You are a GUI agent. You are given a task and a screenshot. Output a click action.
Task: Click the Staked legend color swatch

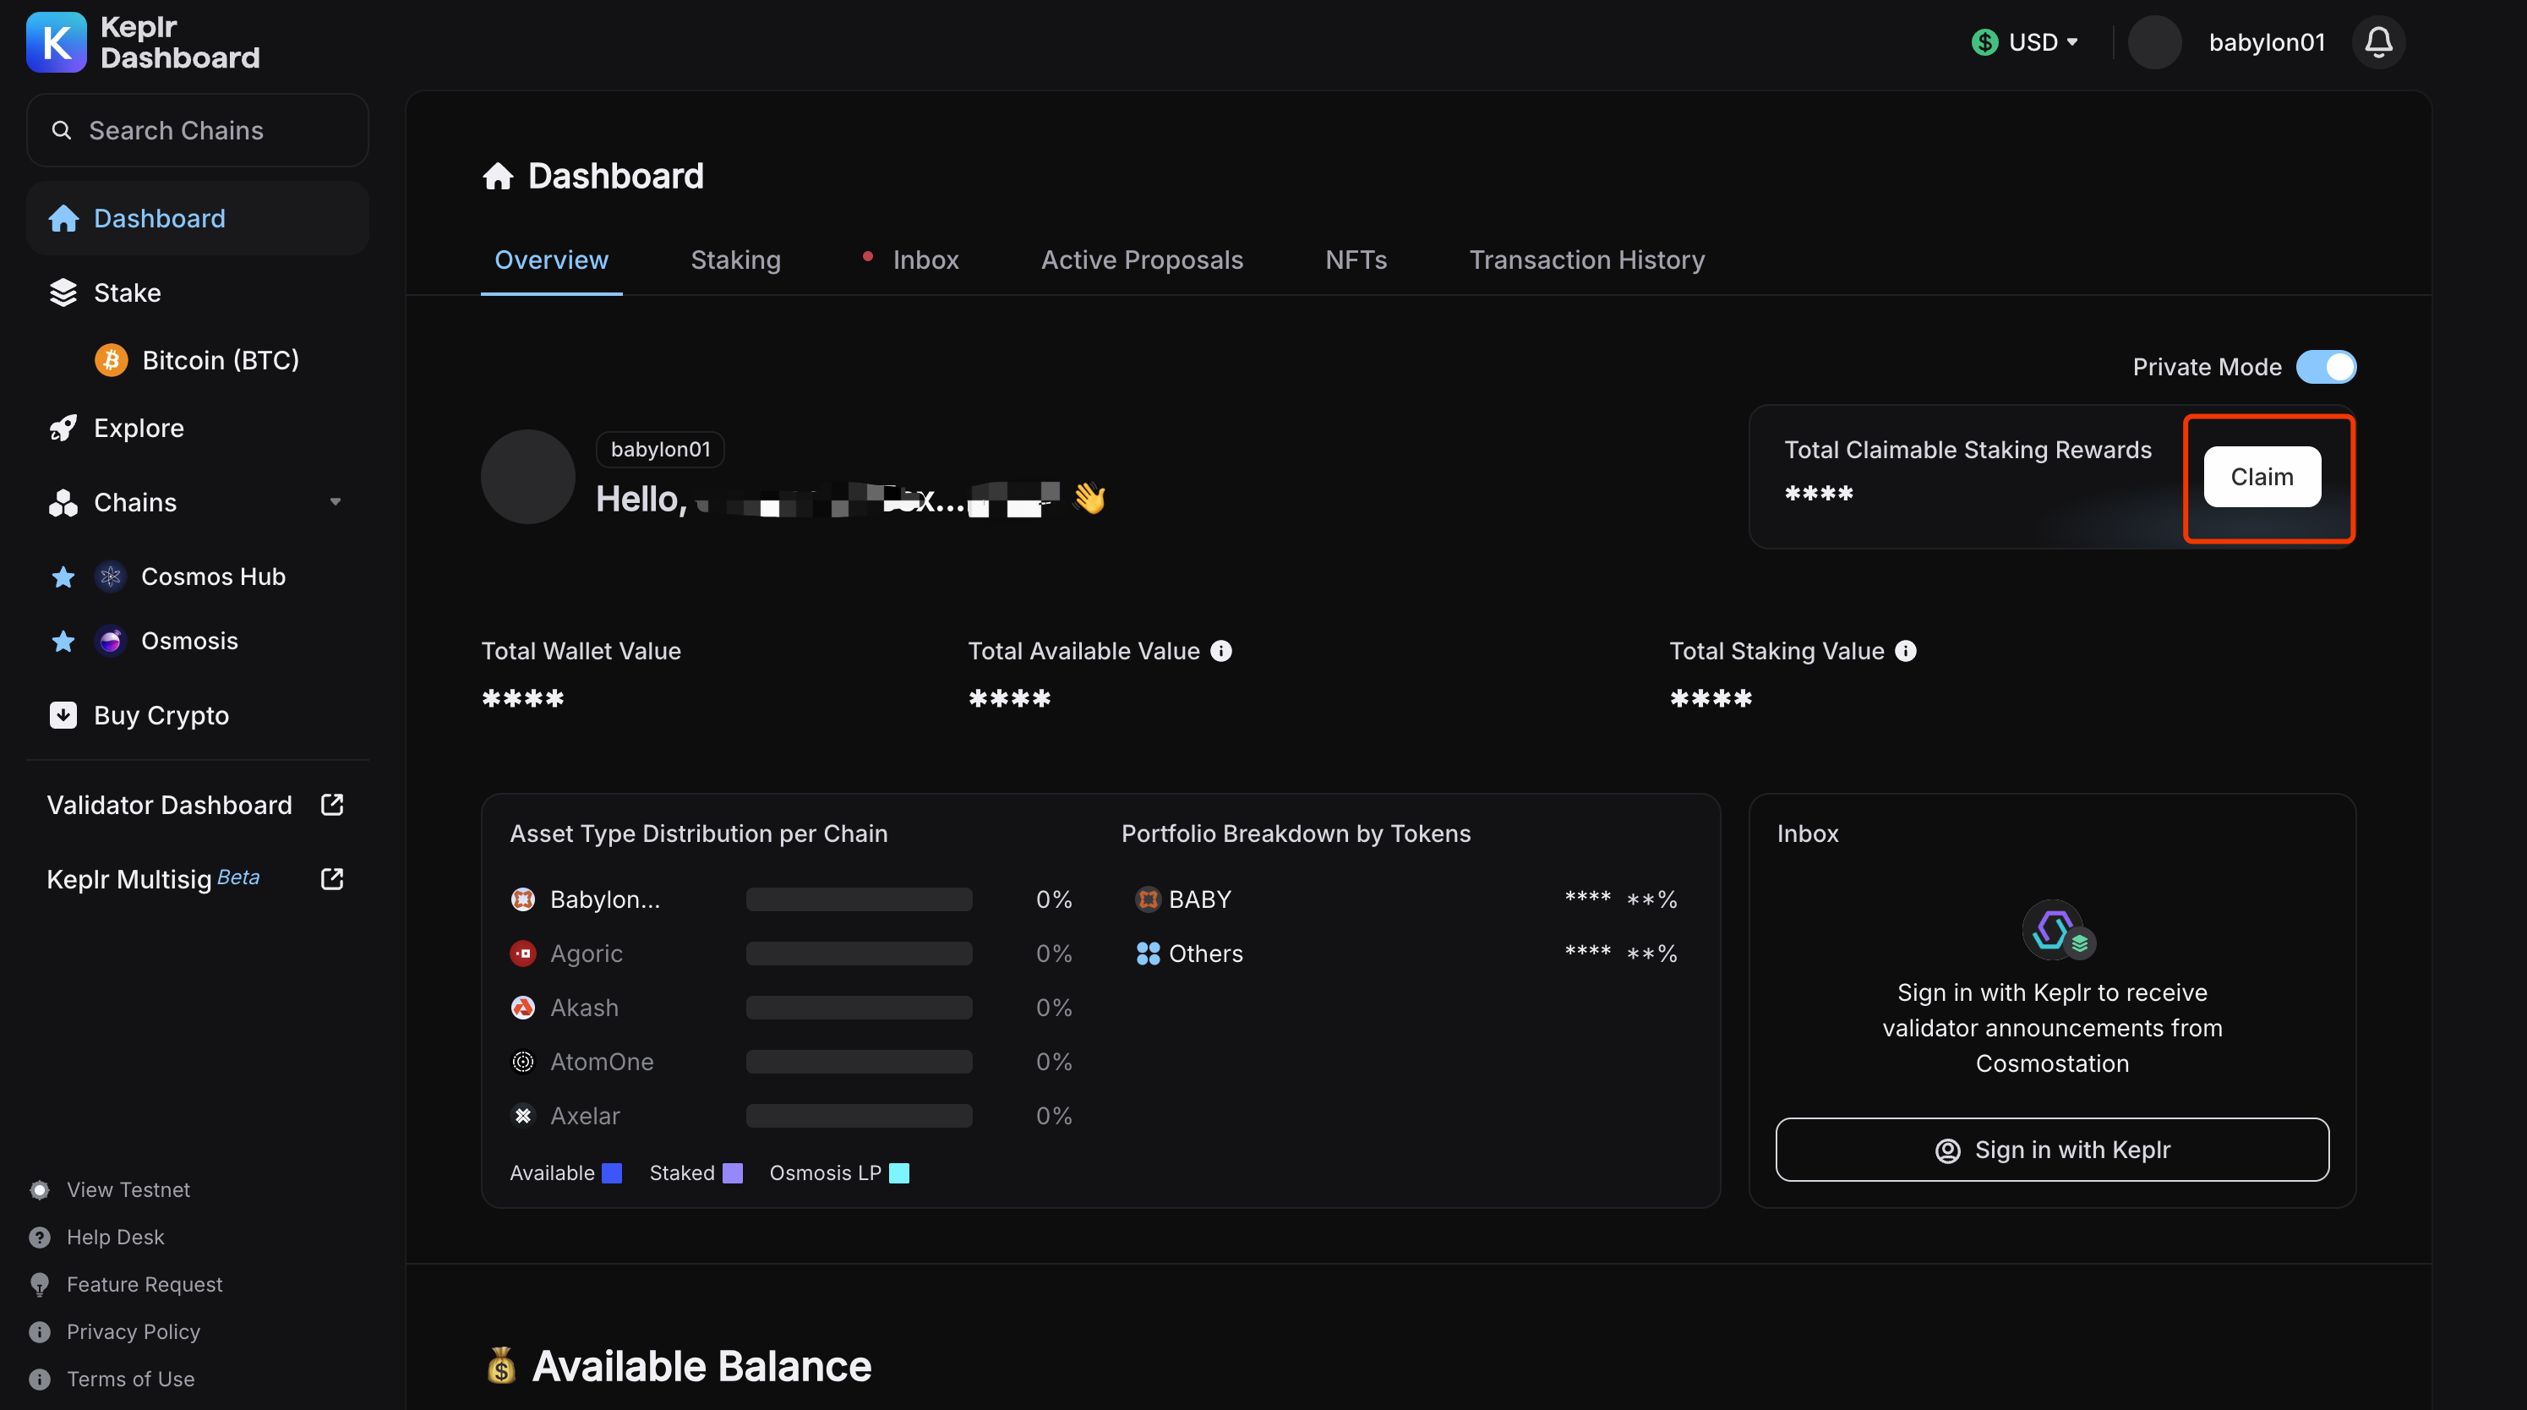tap(732, 1173)
